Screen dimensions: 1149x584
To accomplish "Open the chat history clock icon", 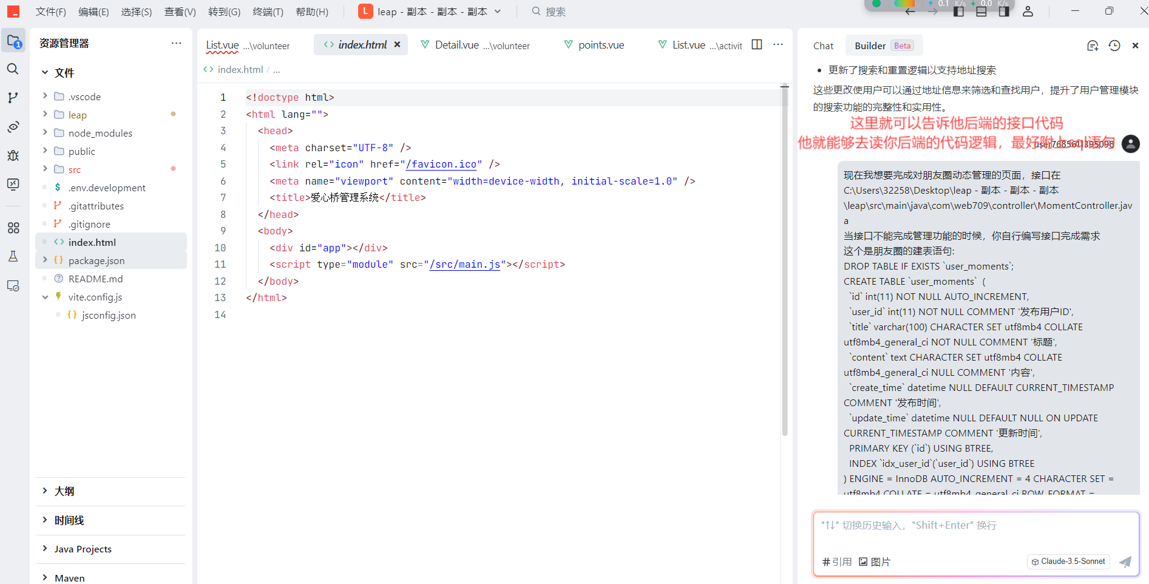I will [x=1114, y=46].
